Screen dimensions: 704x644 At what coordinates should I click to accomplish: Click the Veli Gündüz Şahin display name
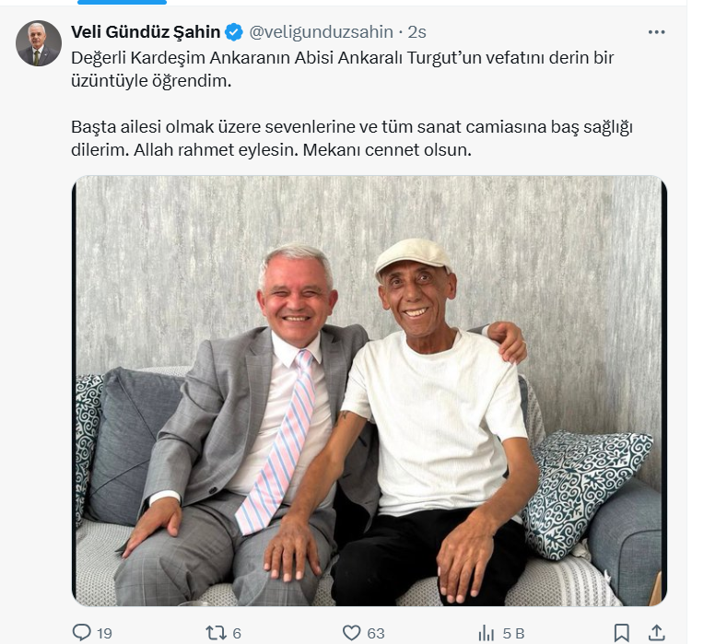click(146, 32)
